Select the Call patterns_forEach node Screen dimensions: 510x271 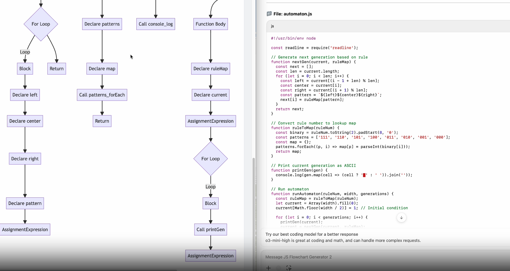tap(102, 95)
